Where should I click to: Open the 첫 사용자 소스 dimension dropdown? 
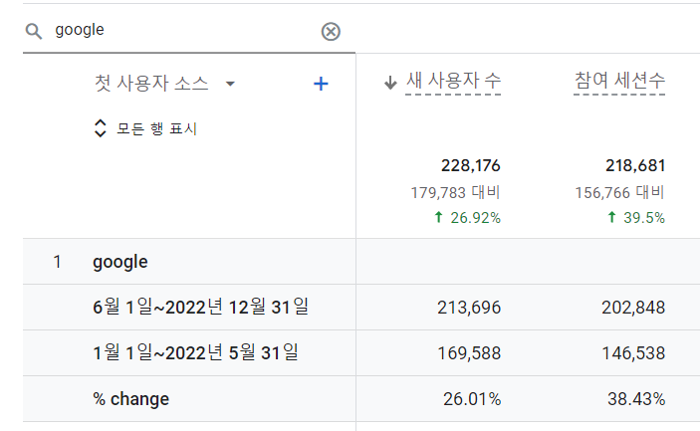click(164, 84)
